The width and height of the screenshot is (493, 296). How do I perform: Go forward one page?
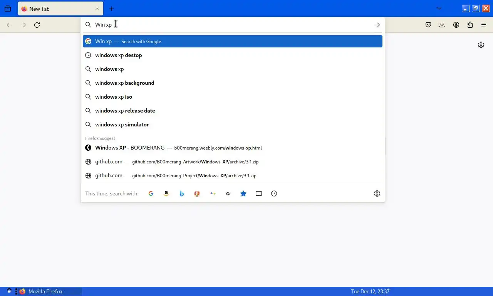pos(23,25)
